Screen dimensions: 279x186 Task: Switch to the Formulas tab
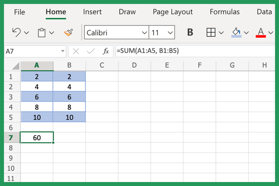coord(225,12)
